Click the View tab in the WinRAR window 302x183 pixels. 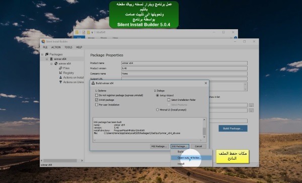[115, 38]
